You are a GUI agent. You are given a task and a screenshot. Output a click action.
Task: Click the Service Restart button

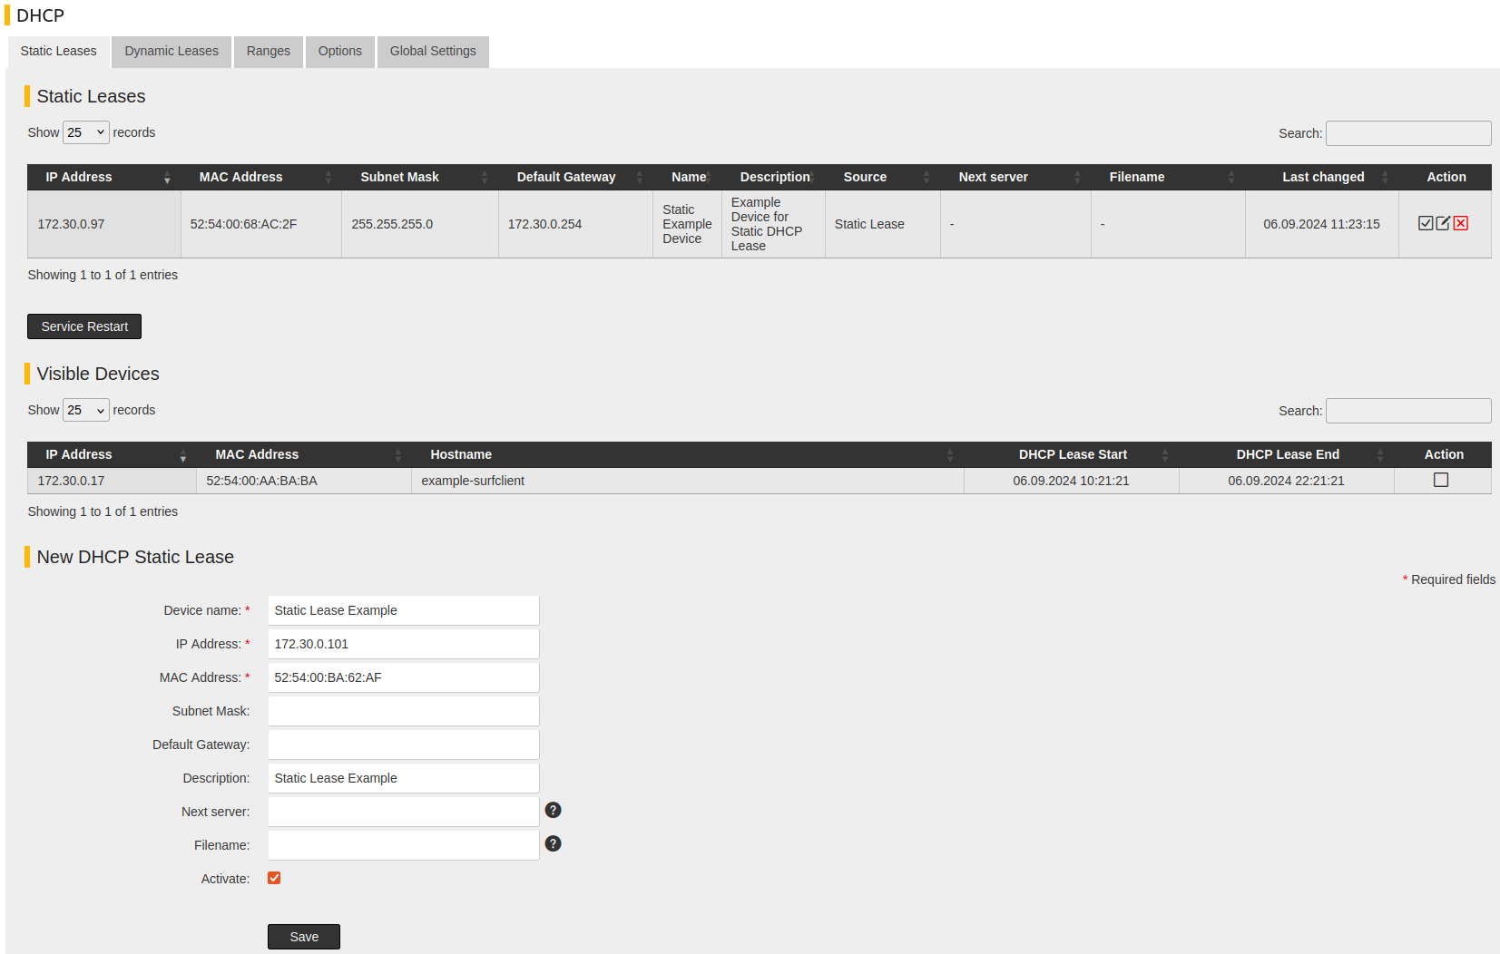tap(84, 326)
